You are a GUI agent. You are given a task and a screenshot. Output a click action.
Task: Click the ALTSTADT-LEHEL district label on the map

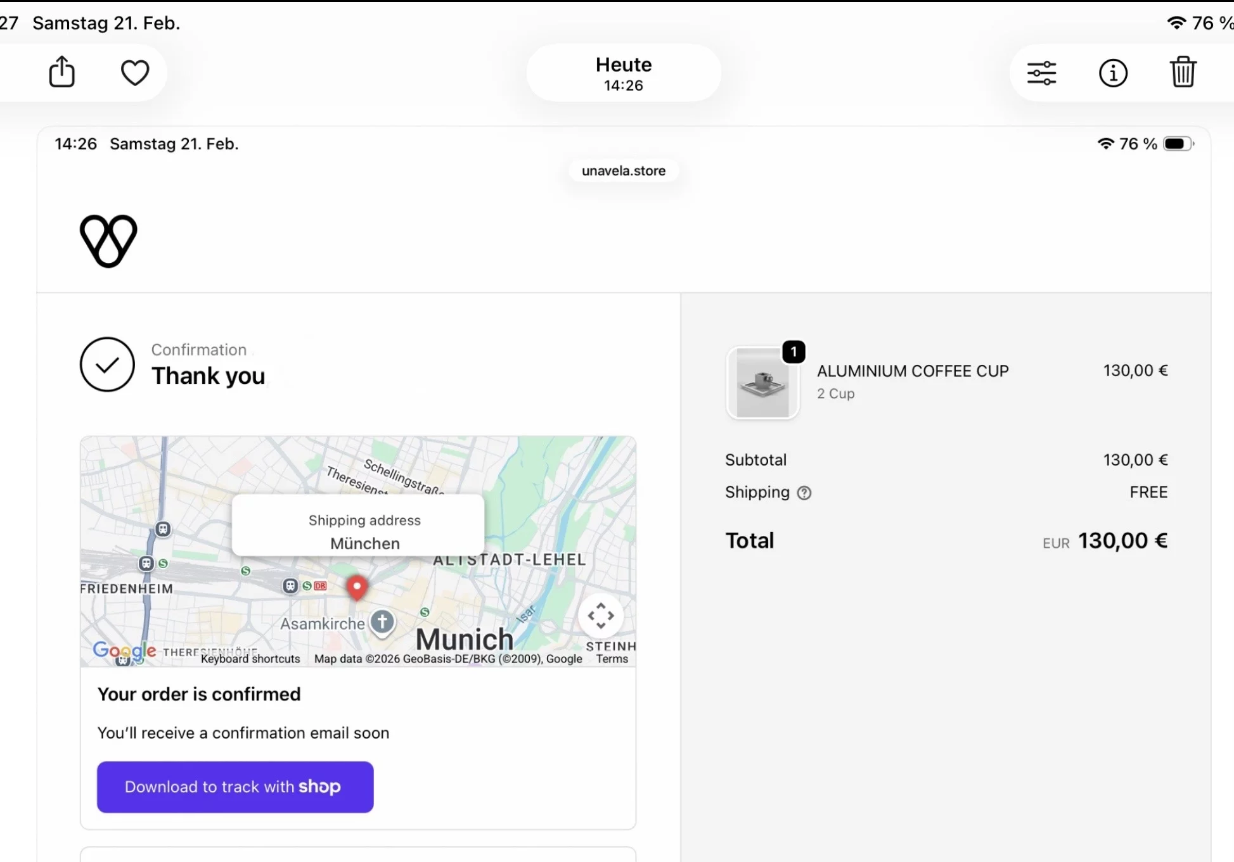coord(509,560)
